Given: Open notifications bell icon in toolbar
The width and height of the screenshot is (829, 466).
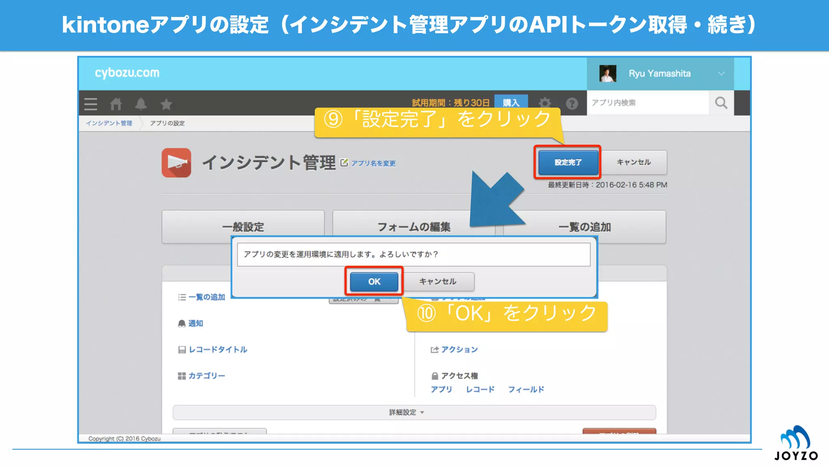Looking at the screenshot, I should pyautogui.click(x=141, y=104).
